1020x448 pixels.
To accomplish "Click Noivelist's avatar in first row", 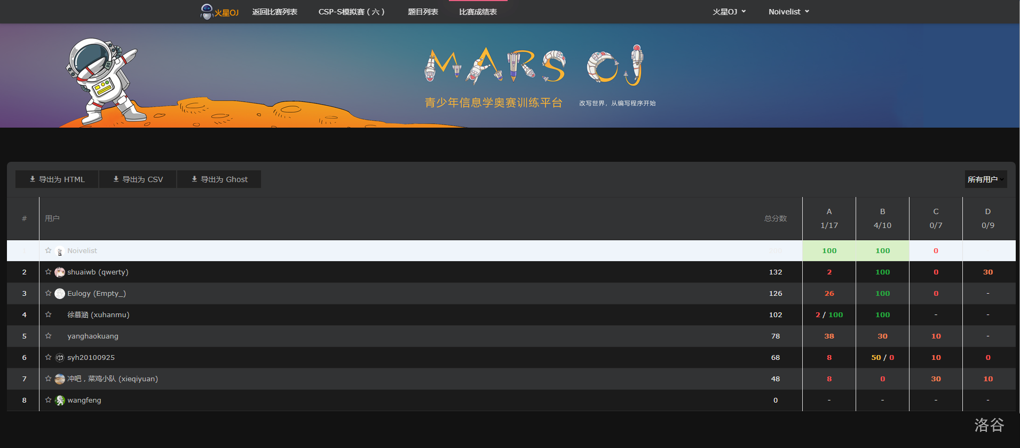I will [60, 251].
